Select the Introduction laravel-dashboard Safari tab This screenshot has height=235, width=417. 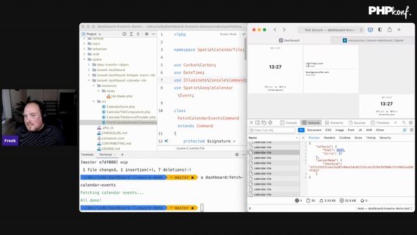click(x=373, y=40)
